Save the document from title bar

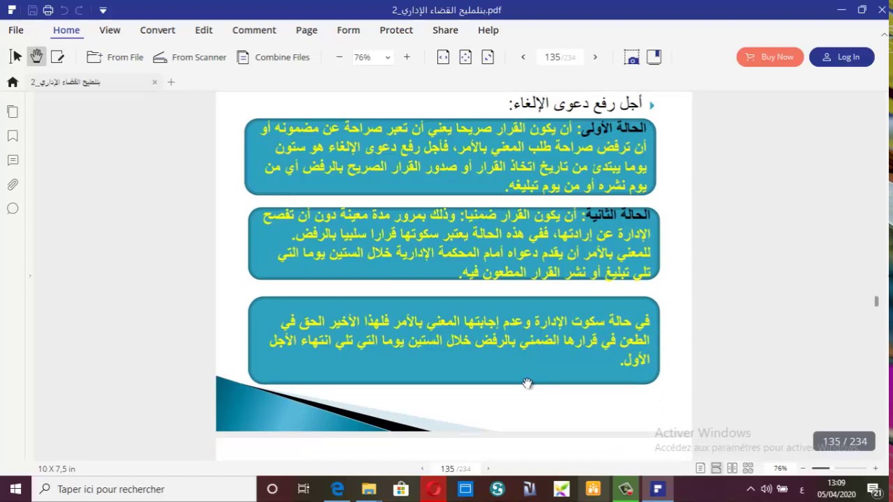pos(32,10)
